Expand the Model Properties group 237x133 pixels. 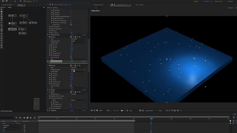pyautogui.click(x=50, y=108)
